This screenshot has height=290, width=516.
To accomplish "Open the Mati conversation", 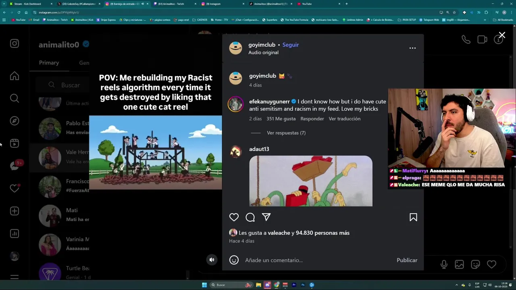I will point(60,215).
